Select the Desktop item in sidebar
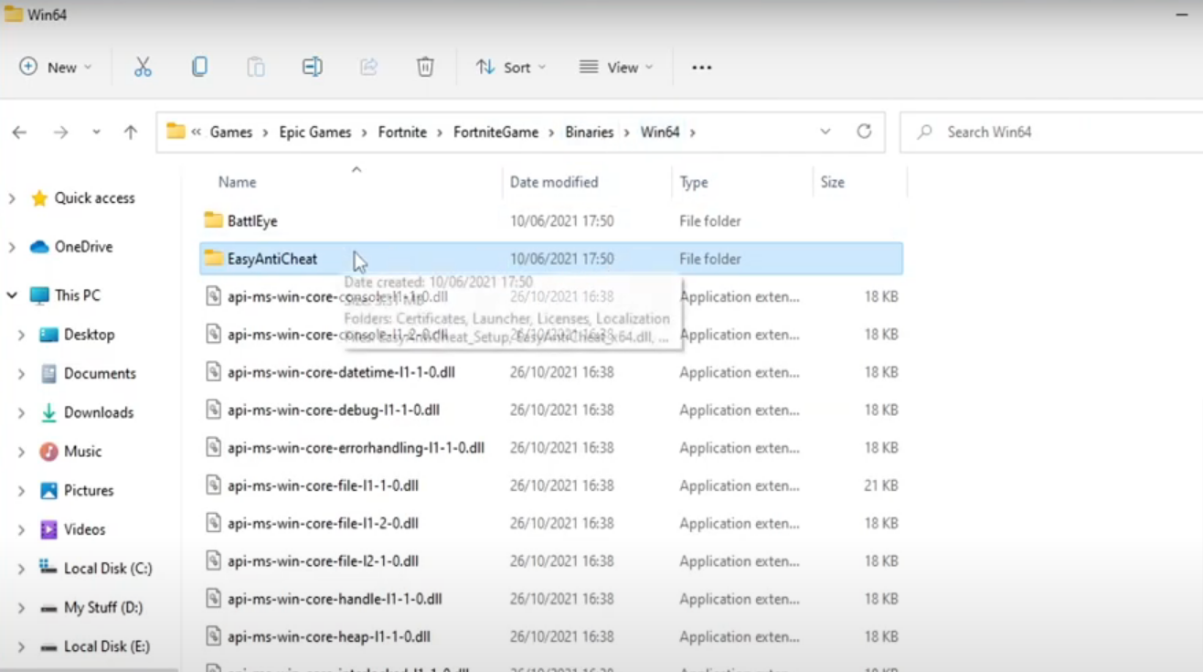1203x672 pixels. point(90,335)
